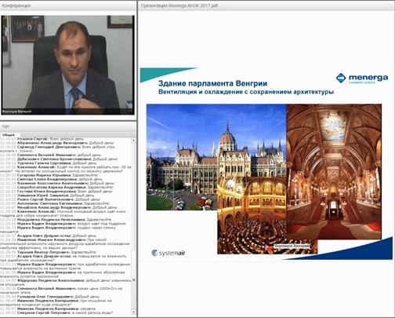Click Антоненко Светлана Евгеньевна chat message
The image size is (395, 318).
click(x=55, y=203)
